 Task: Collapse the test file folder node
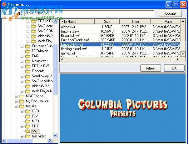(x=16, y=106)
